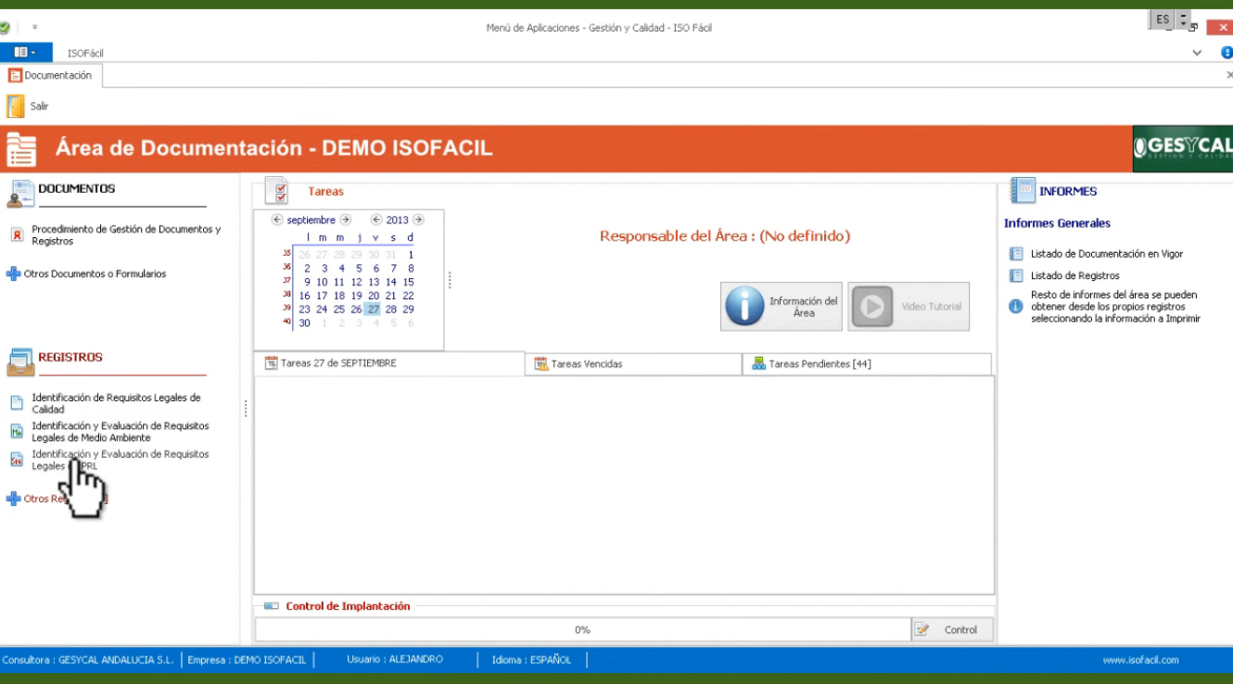
Task: Open the Listado de Registros report
Action: click(x=1075, y=276)
